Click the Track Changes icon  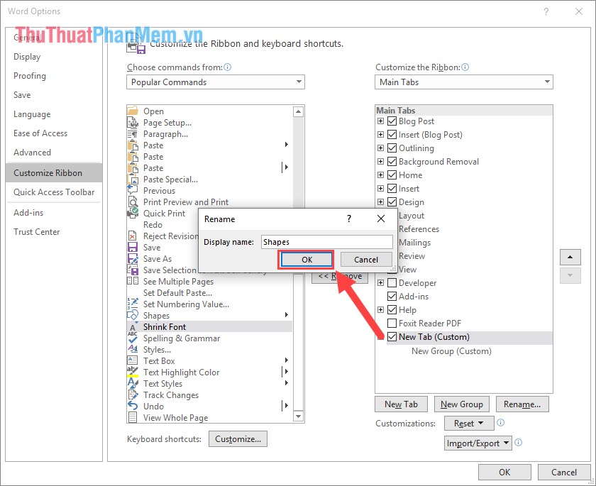click(x=133, y=394)
